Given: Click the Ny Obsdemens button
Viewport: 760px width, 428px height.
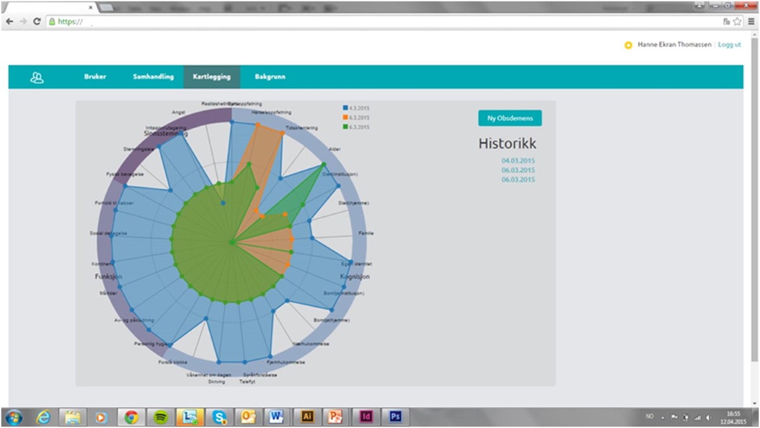Looking at the screenshot, I should point(510,118).
